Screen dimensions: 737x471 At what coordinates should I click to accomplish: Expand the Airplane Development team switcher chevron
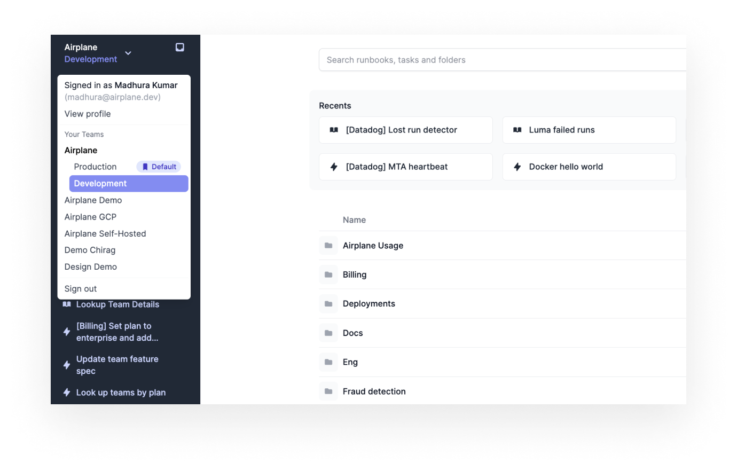[x=128, y=53]
